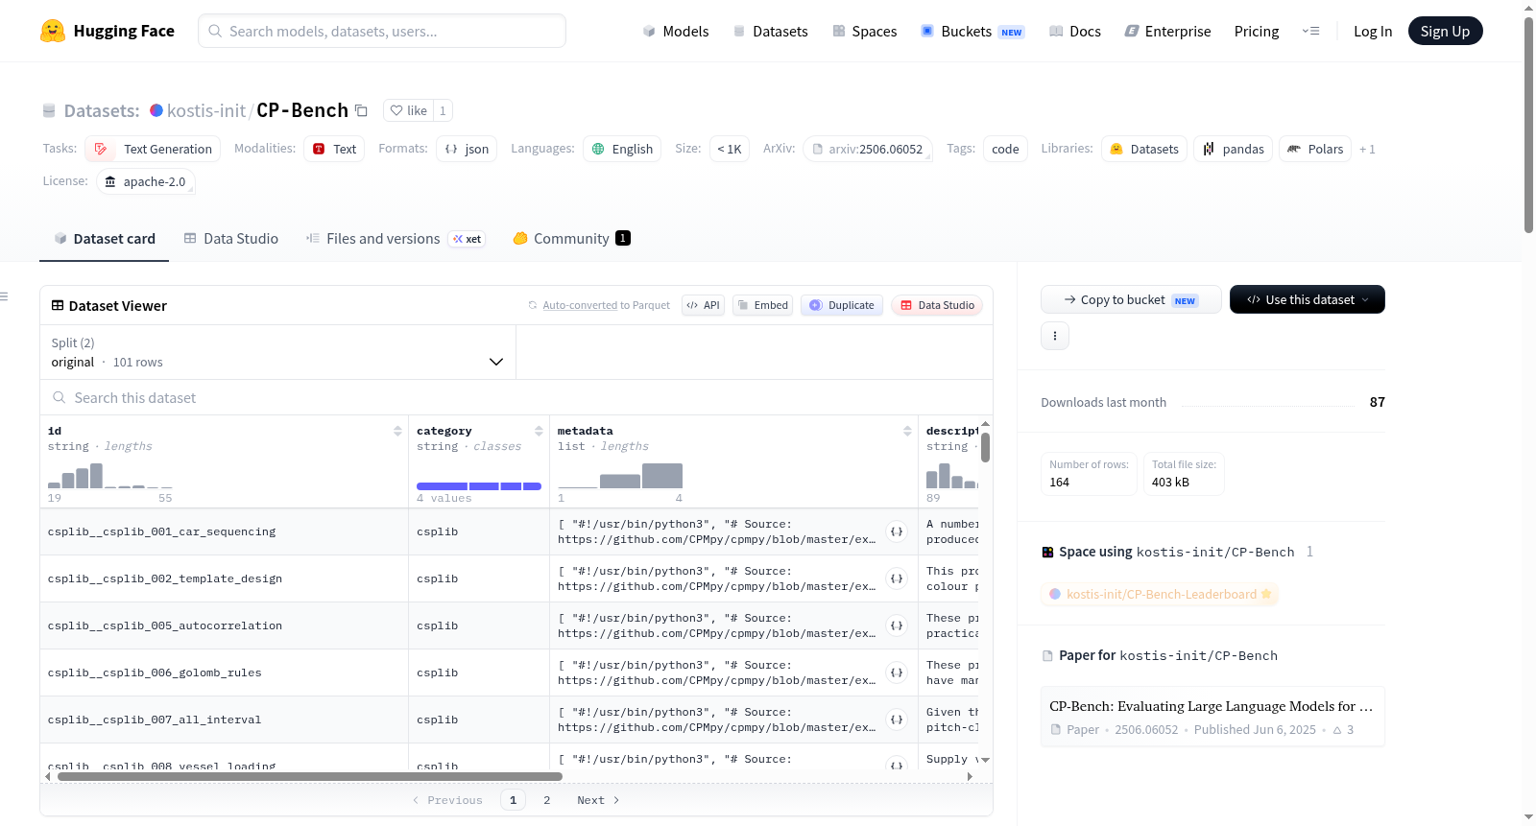Click Log In
Screen dimensions: 1536x826
point(1373,32)
